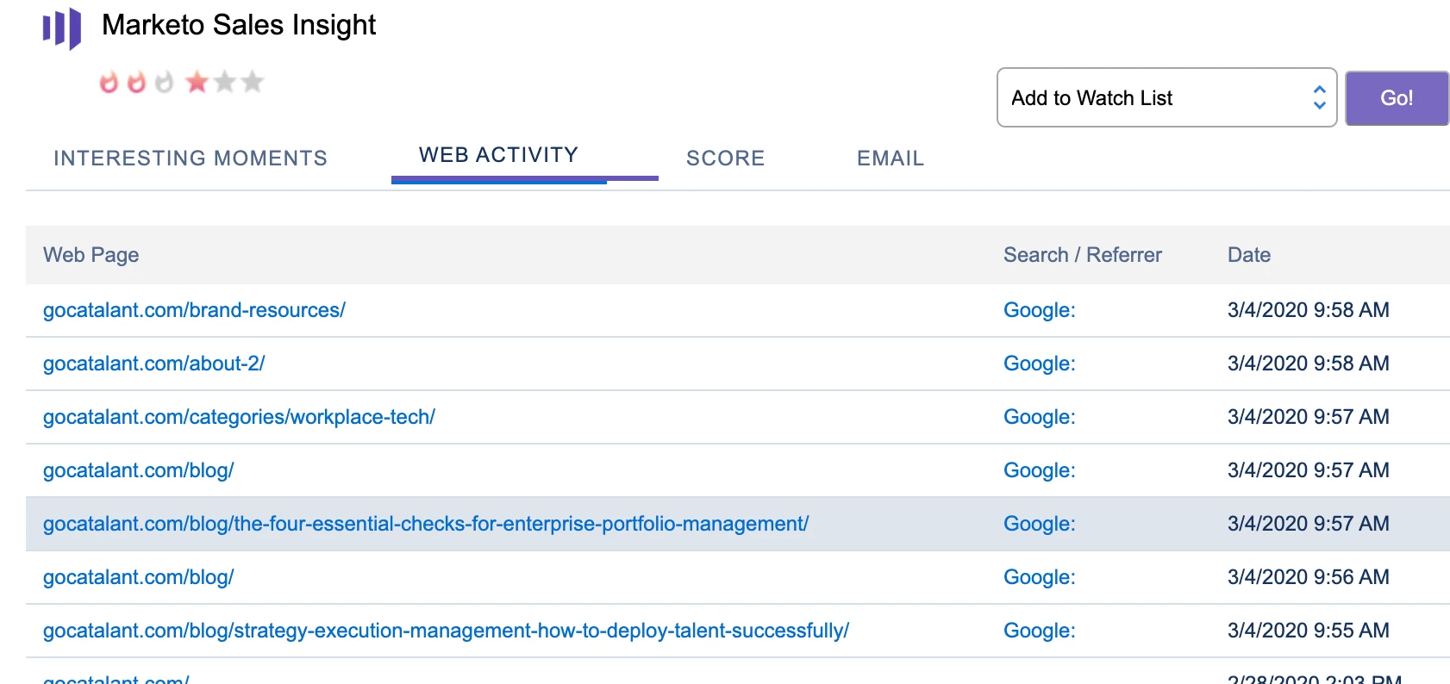Click the Date column header

pyautogui.click(x=1248, y=255)
